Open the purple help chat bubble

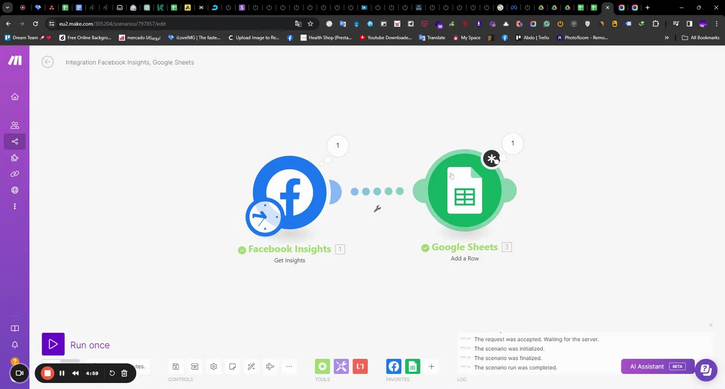point(706,370)
